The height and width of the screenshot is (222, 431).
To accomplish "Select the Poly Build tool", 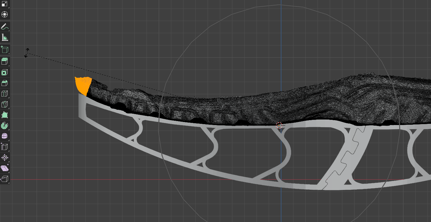I will [x=5, y=115].
